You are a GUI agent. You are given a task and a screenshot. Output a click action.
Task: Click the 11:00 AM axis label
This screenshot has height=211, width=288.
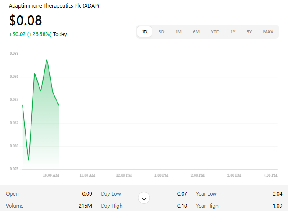pos(87,175)
